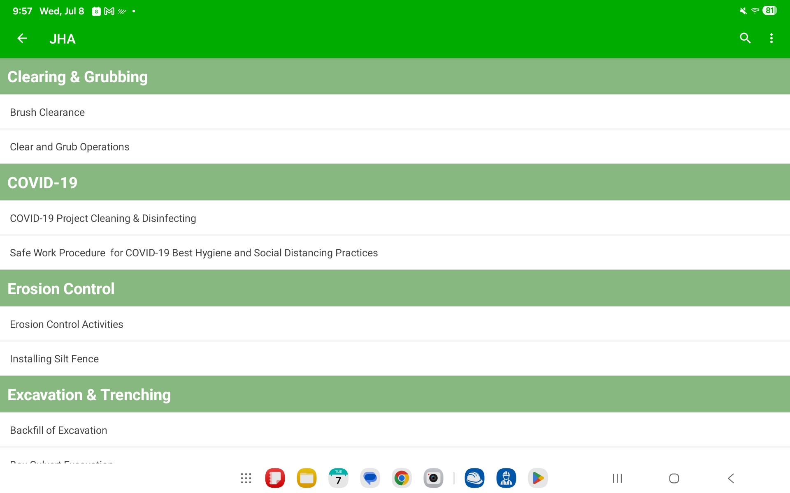
Task: Open search in the JHA toolbar
Action: click(745, 39)
